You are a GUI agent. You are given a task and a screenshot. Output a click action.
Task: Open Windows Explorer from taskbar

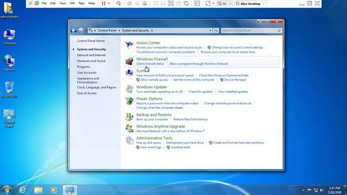38,190
